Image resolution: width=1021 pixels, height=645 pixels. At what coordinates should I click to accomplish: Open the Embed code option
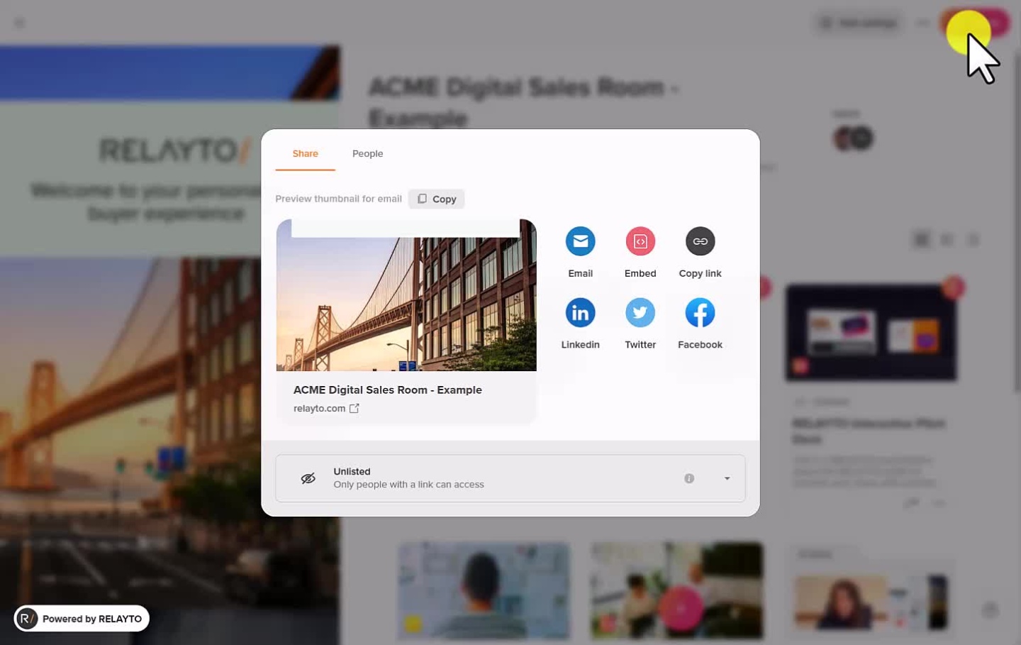640,242
